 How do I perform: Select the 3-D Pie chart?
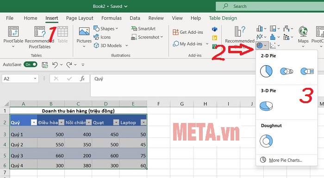(x=266, y=106)
